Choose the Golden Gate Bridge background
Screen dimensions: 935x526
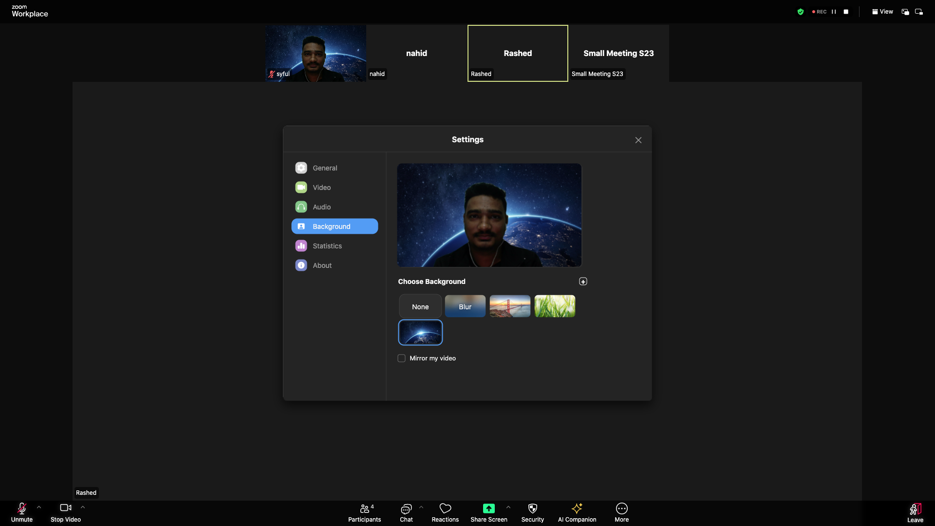coord(510,306)
